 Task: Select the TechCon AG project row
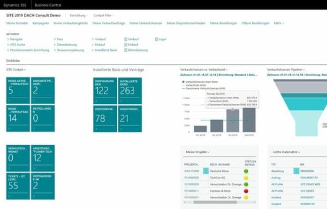pyautogui.click(x=220, y=178)
